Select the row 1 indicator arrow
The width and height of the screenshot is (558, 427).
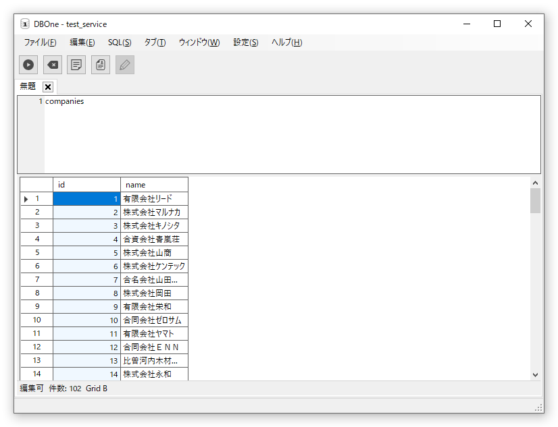[x=26, y=199]
